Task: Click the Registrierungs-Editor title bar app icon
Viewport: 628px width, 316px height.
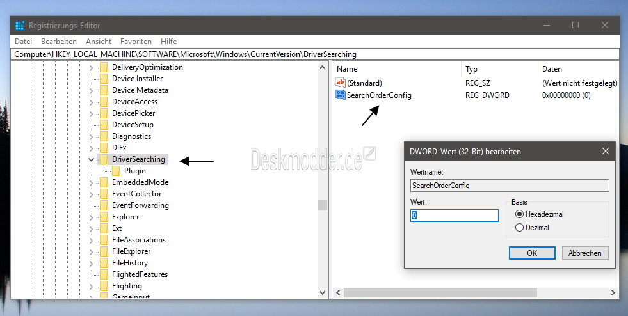Action: 20,25
